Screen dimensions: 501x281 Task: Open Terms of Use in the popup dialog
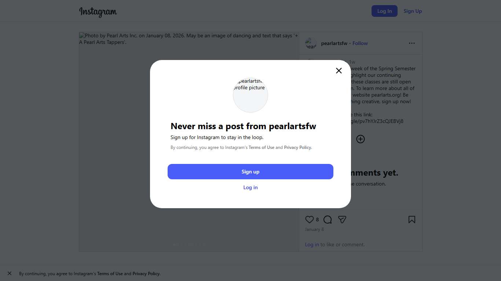pyautogui.click(x=262, y=147)
